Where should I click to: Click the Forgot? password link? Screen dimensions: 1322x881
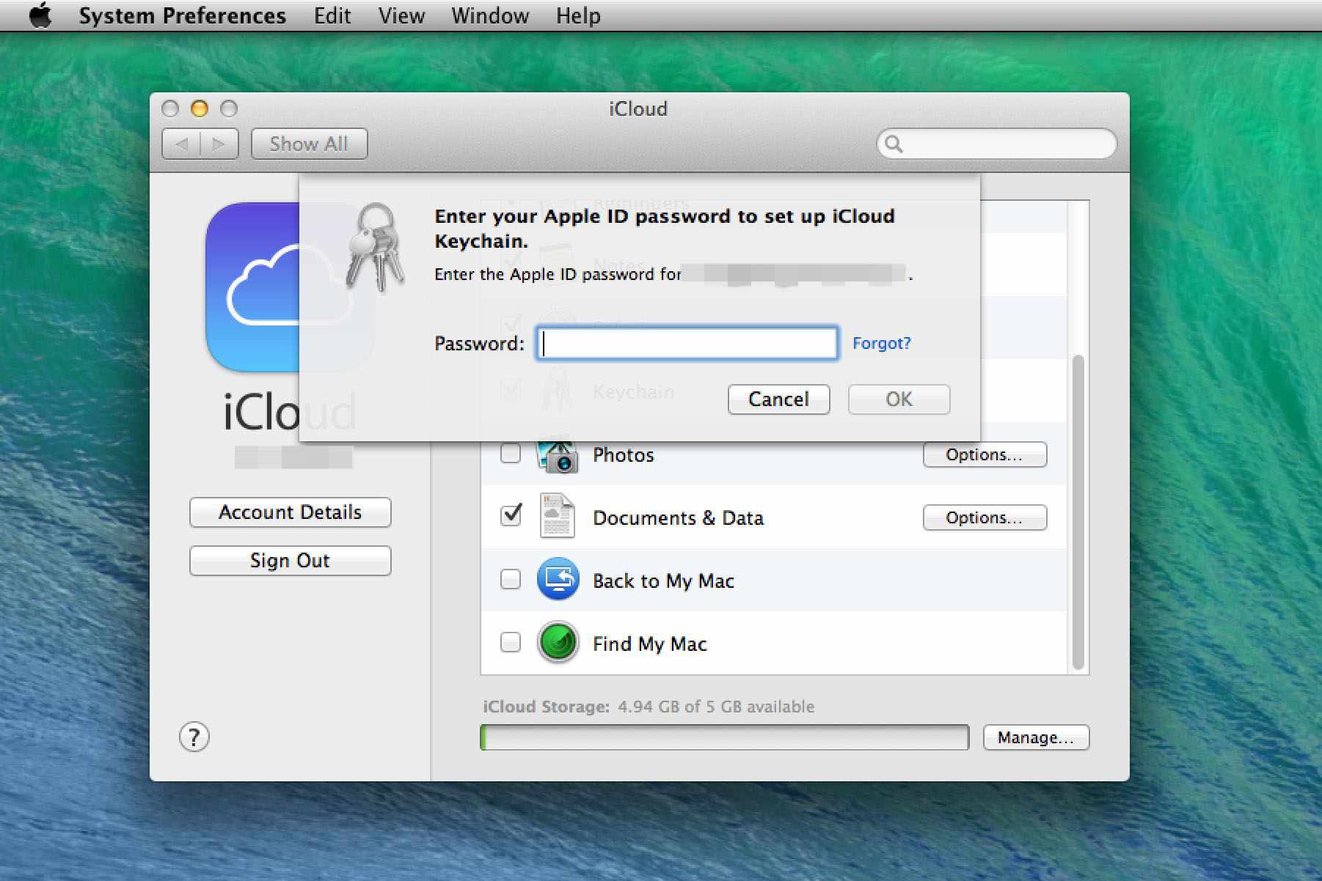[881, 343]
